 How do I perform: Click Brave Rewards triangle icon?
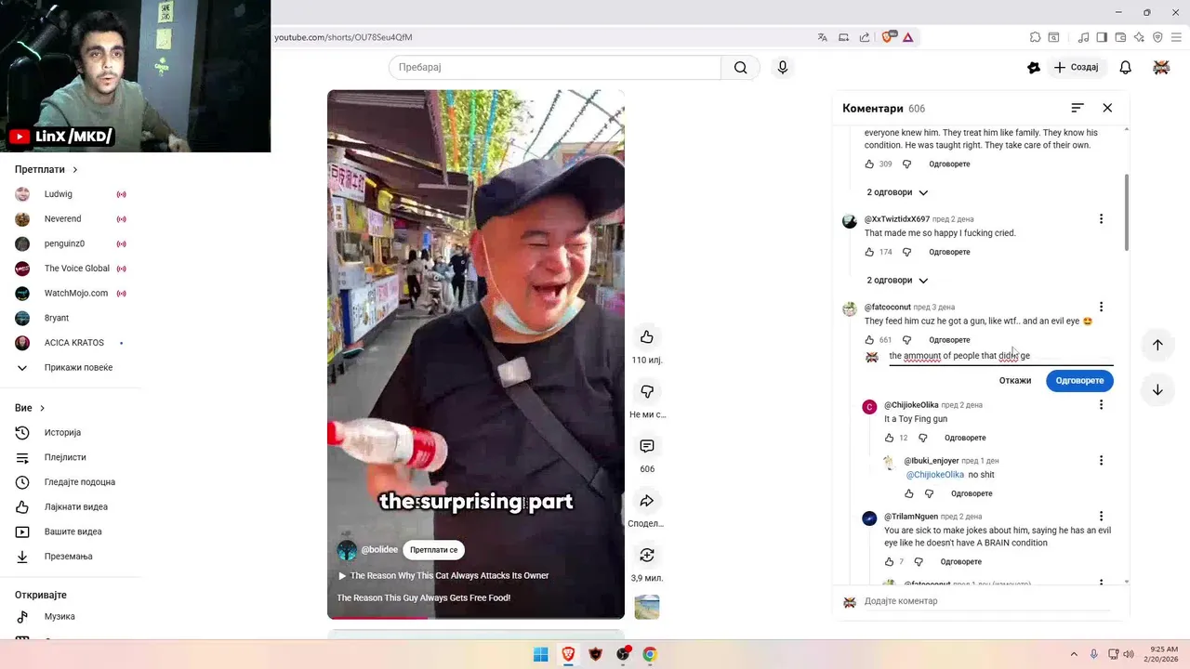click(907, 37)
